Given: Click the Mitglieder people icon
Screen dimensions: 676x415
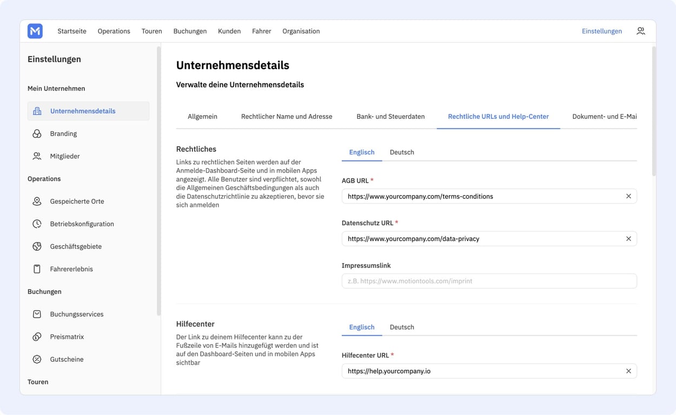Looking at the screenshot, I should [x=37, y=156].
